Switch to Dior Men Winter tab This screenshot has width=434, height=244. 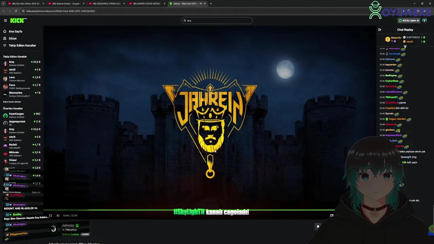[26, 3]
